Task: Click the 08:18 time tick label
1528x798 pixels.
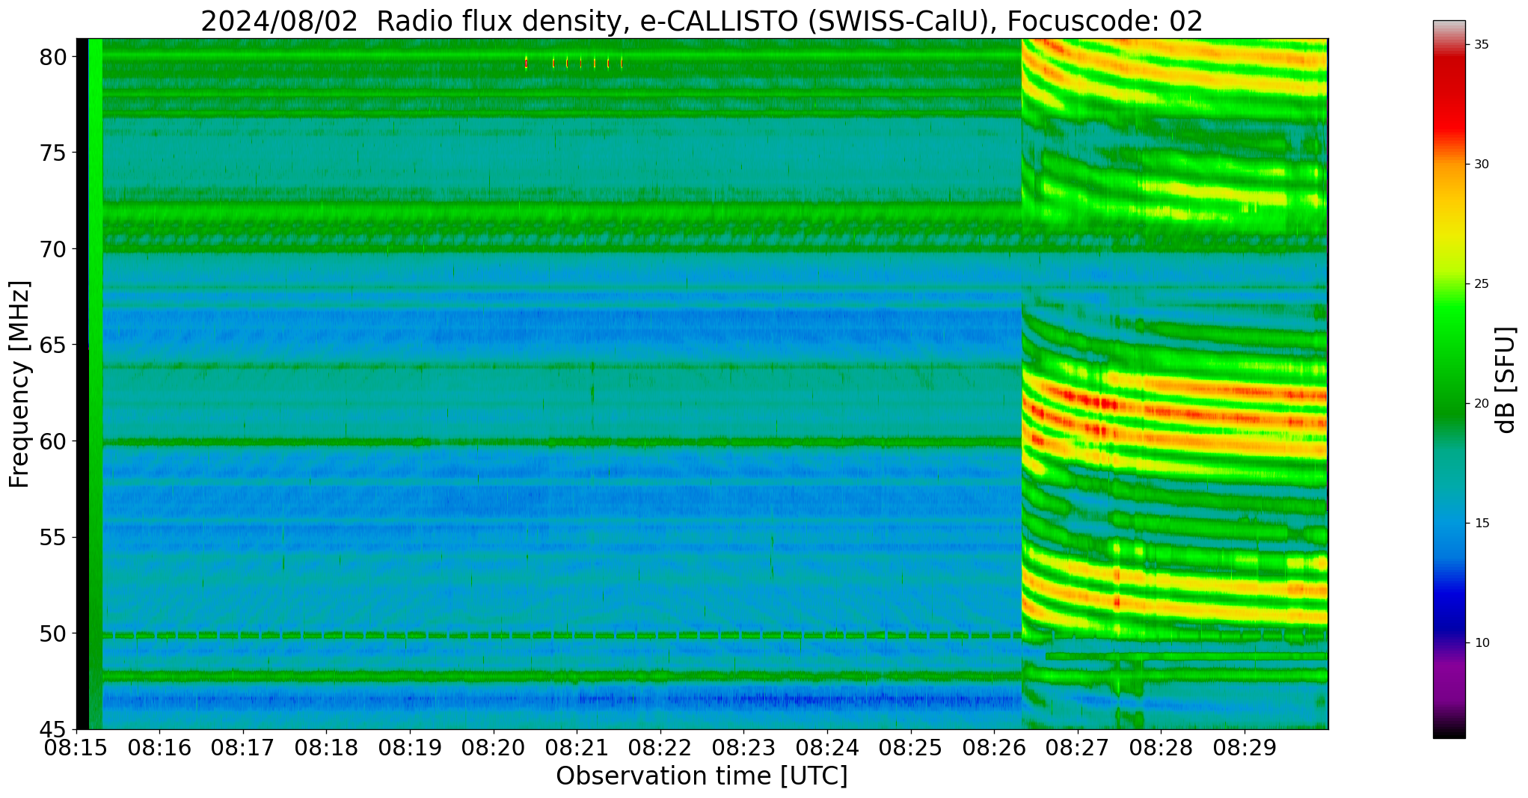Action: point(326,748)
